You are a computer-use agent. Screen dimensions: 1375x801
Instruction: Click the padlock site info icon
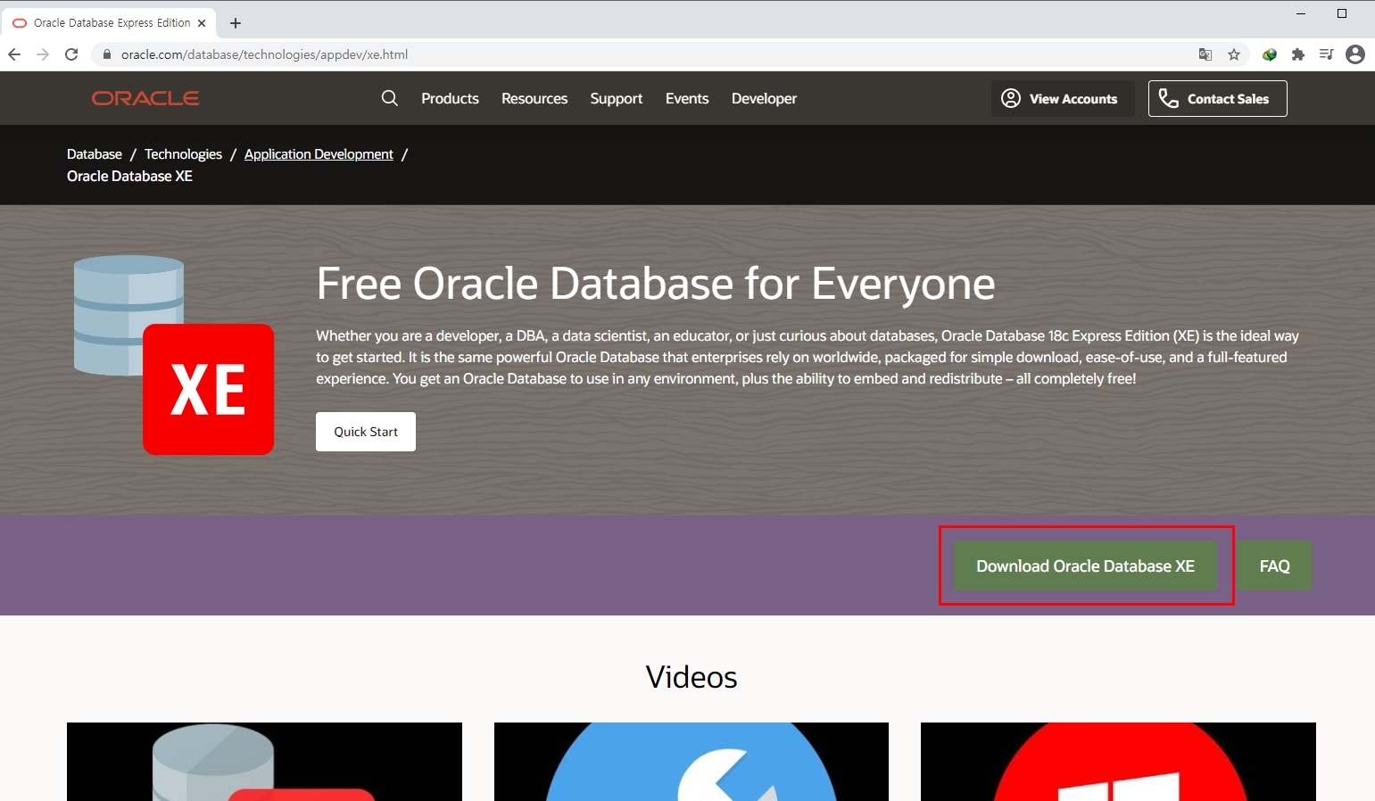[x=107, y=54]
